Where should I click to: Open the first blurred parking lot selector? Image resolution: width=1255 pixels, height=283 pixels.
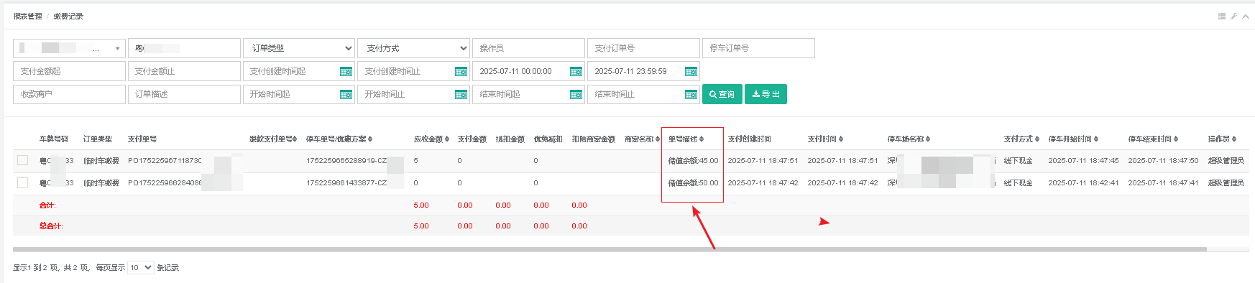coord(69,48)
